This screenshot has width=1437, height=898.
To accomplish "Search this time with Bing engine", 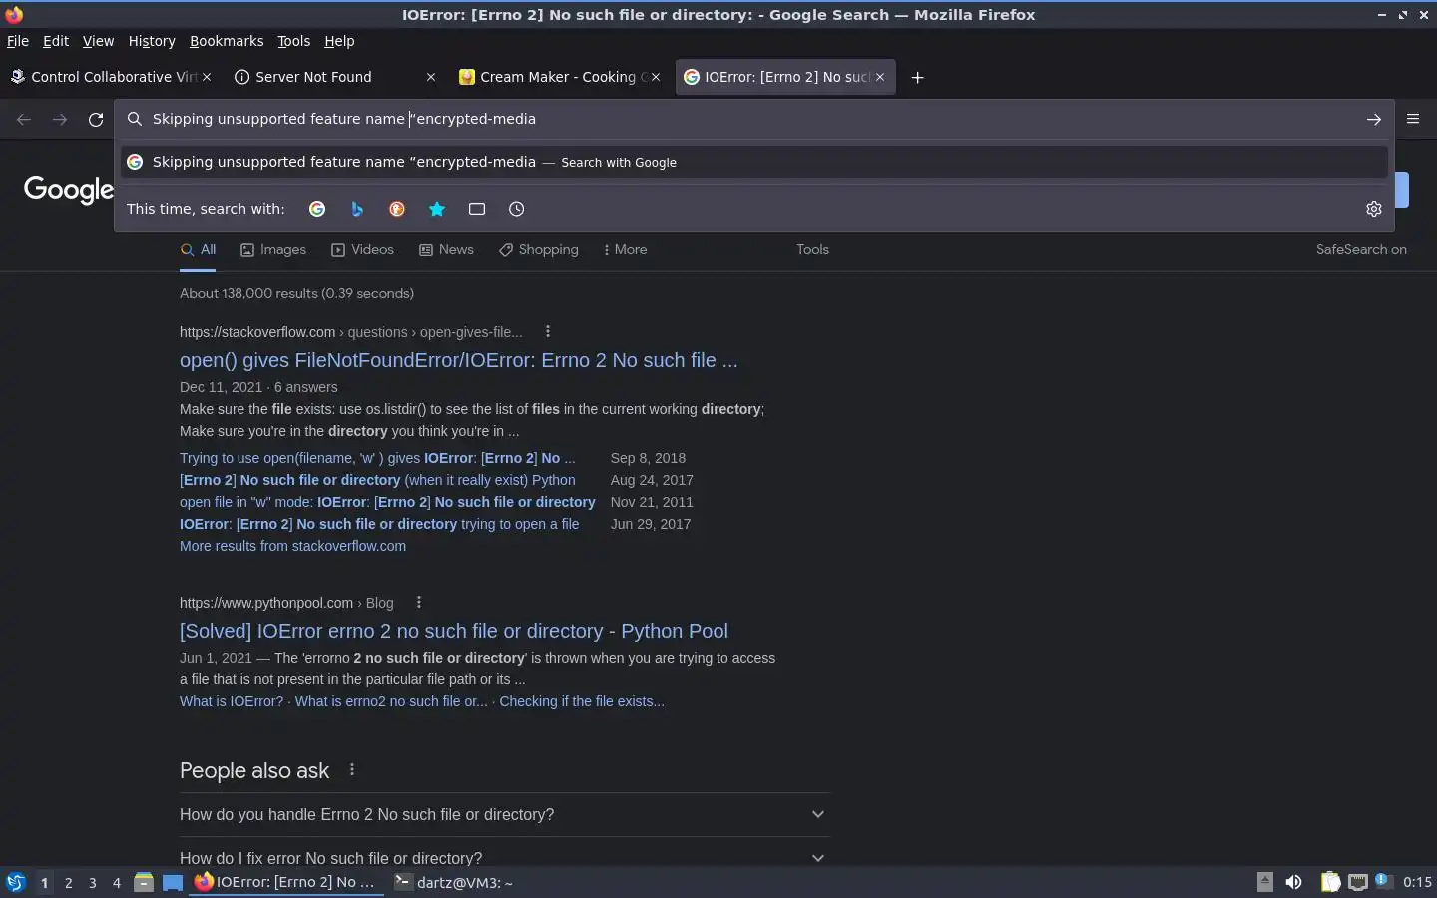I will [357, 209].
